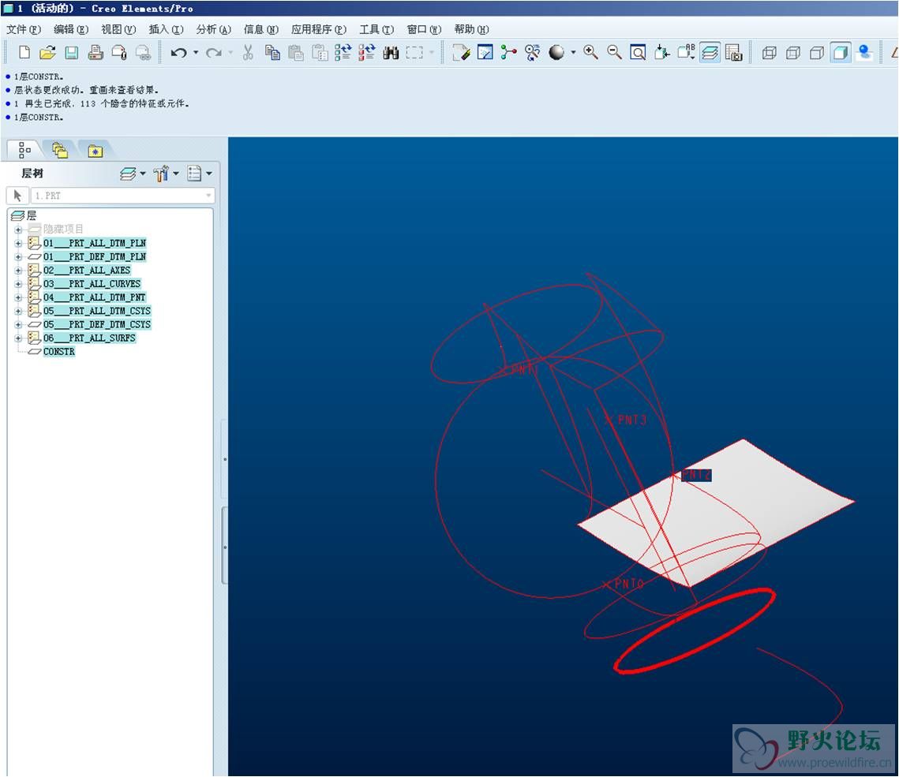Viewport: 899px width, 777px height.
Task: Print the model with the printer icon
Action: coord(96,53)
